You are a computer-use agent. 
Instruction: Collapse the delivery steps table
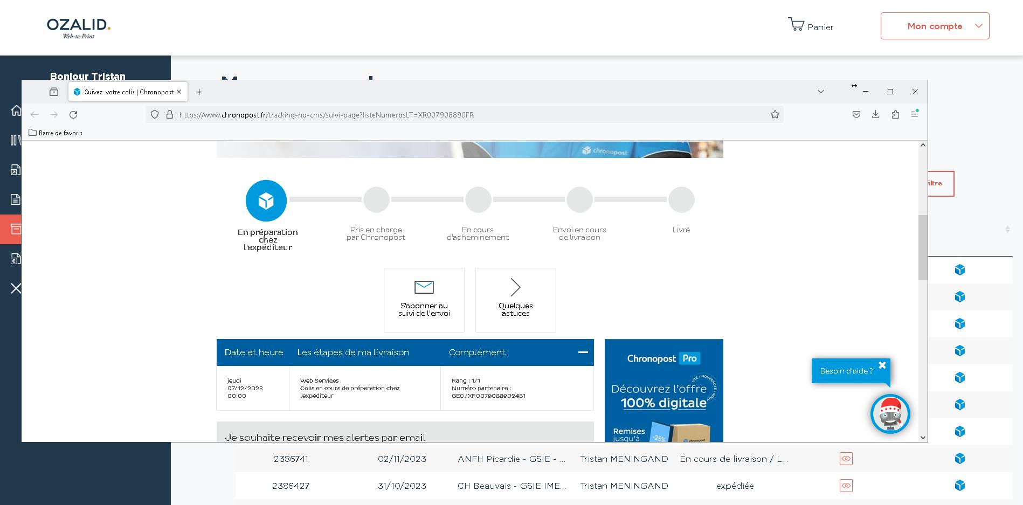coord(583,352)
